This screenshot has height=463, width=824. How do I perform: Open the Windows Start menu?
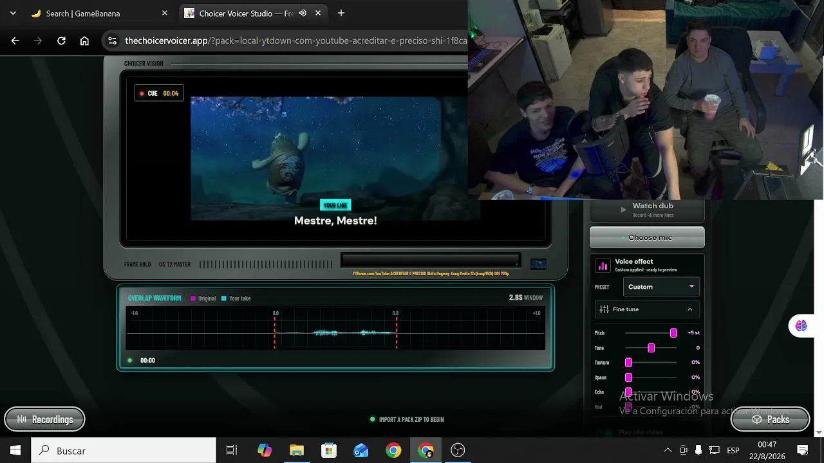(x=15, y=450)
